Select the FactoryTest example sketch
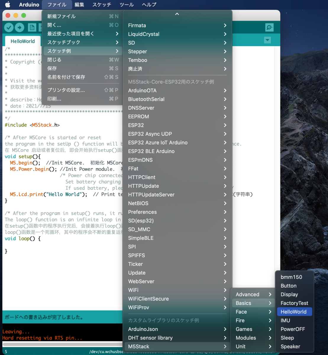328x355 pixels. tap(295, 303)
